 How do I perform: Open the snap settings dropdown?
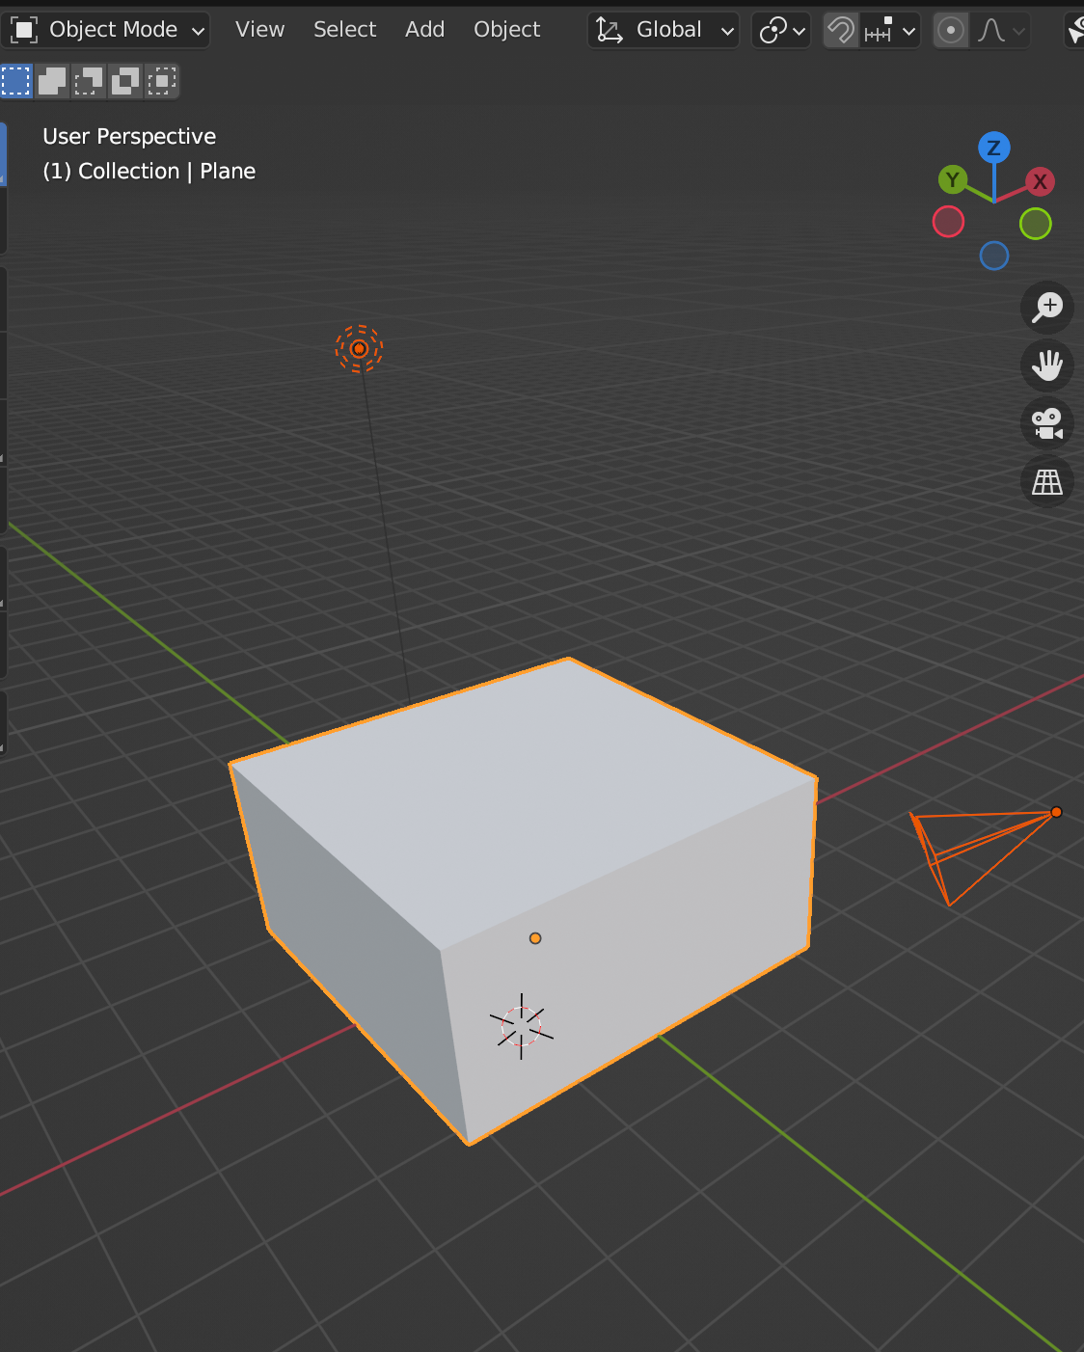889,30
